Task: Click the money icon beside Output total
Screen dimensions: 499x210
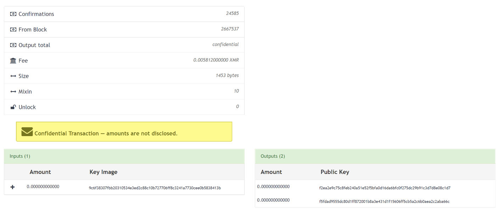Action: (13, 45)
